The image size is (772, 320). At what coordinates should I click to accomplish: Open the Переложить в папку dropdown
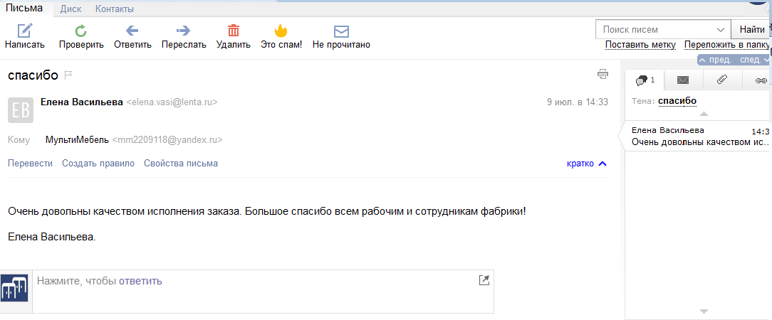coord(726,45)
